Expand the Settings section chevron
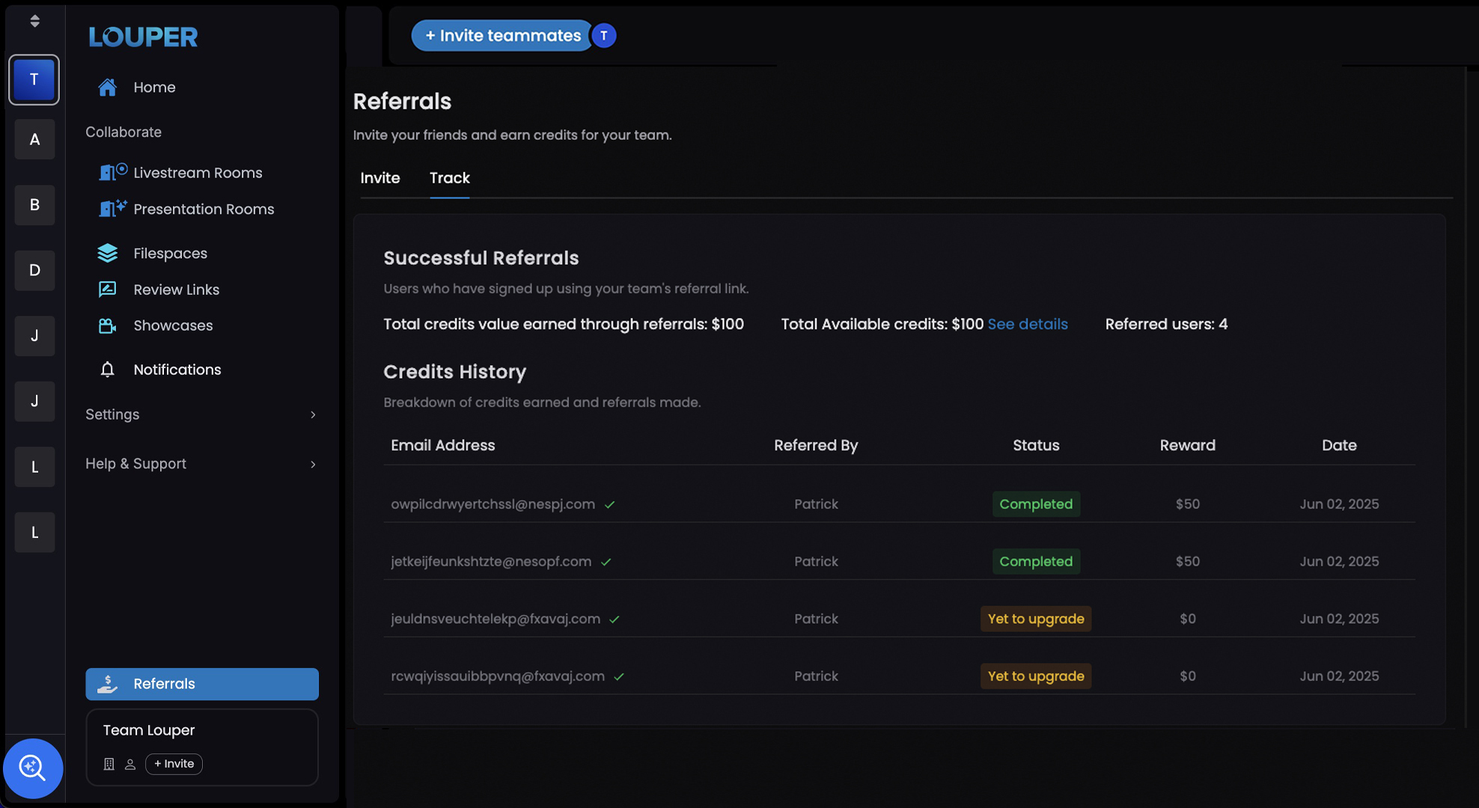Viewport: 1479px width, 808px height. click(313, 414)
